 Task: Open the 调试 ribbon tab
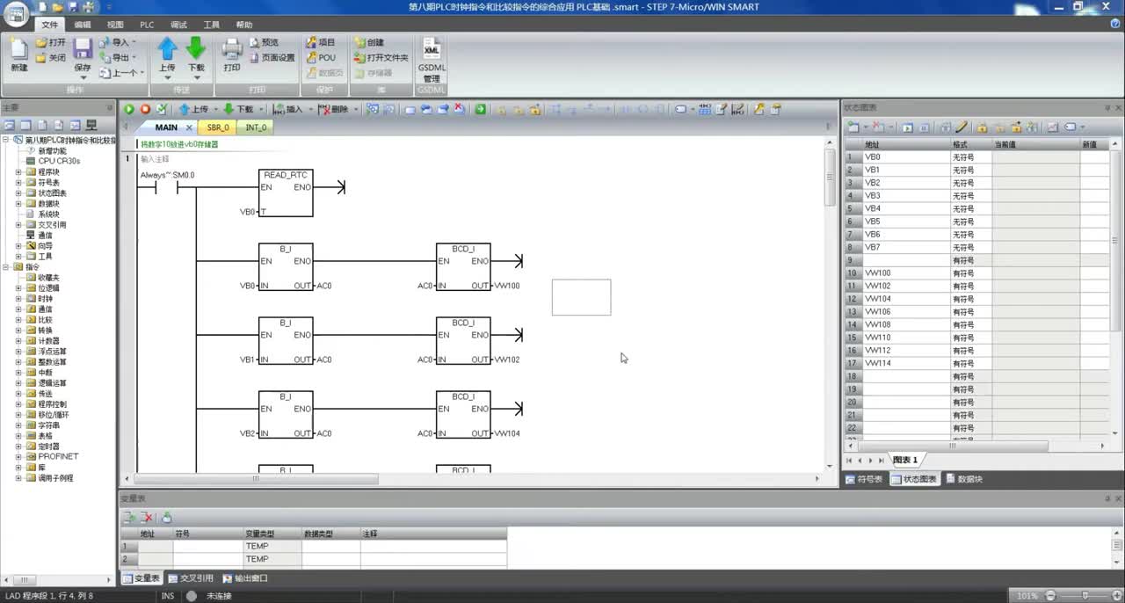click(x=178, y=25)
